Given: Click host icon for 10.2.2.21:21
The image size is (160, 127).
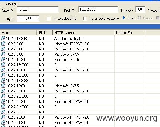Looking at the screenshot, I should (3, 112).
